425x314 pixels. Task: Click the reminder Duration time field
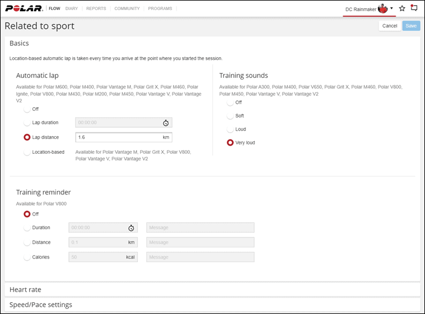(103, 227)
